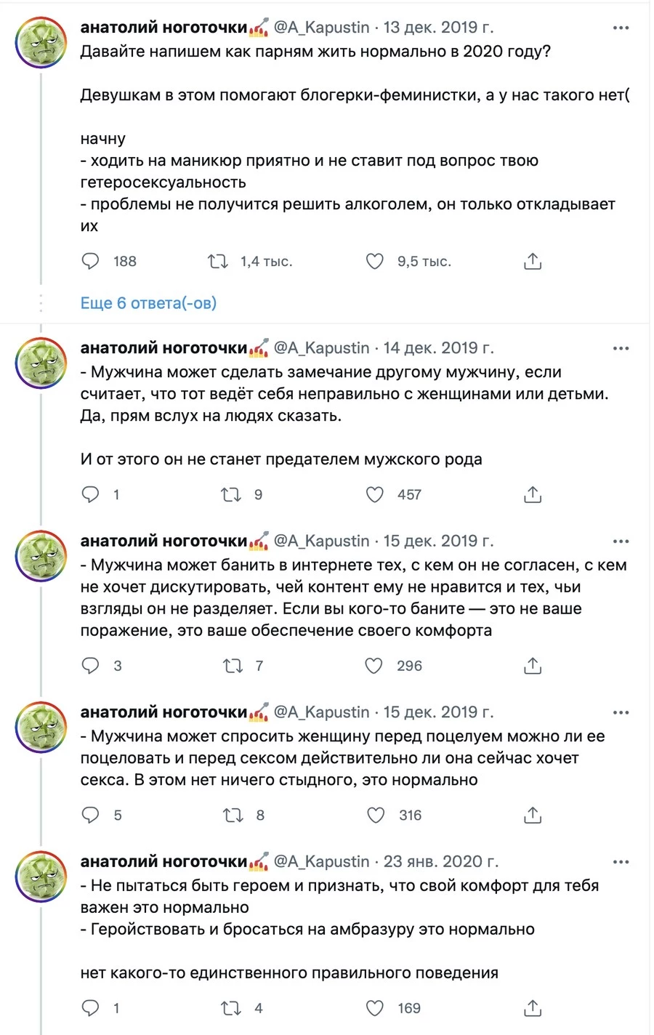654x1035 pixels.
Task: Retweet the 23 янв. 2020 tweet
Action: (x=230, y=1007)
